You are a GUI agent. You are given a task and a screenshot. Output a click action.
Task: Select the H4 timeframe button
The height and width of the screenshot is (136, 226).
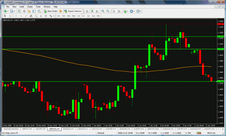click(84, 16)
